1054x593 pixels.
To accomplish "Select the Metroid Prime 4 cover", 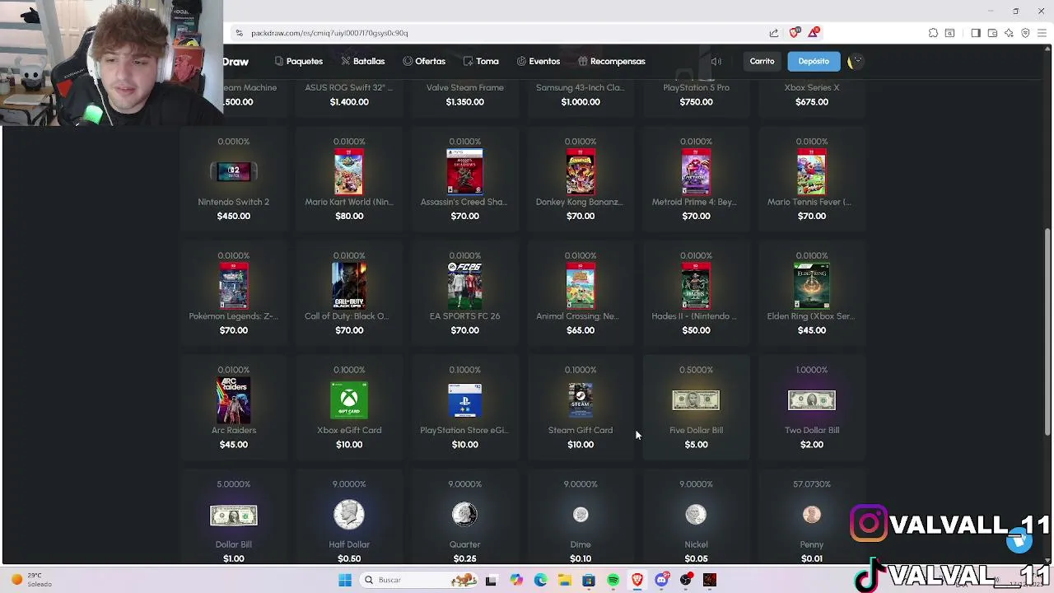I will tap(696, 171).
